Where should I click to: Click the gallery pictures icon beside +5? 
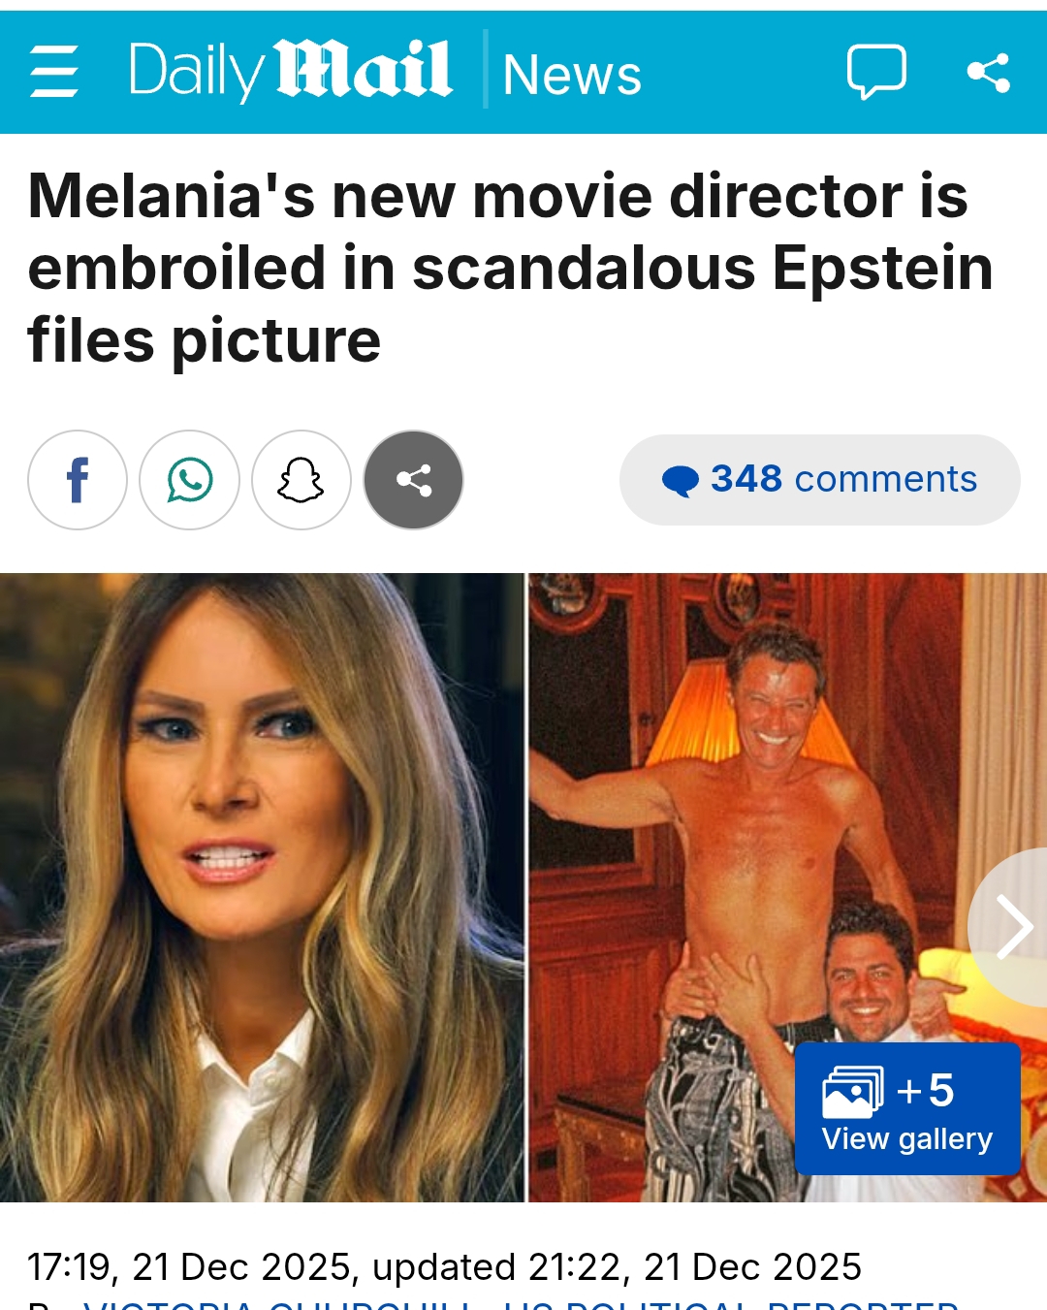point(853,1092)
